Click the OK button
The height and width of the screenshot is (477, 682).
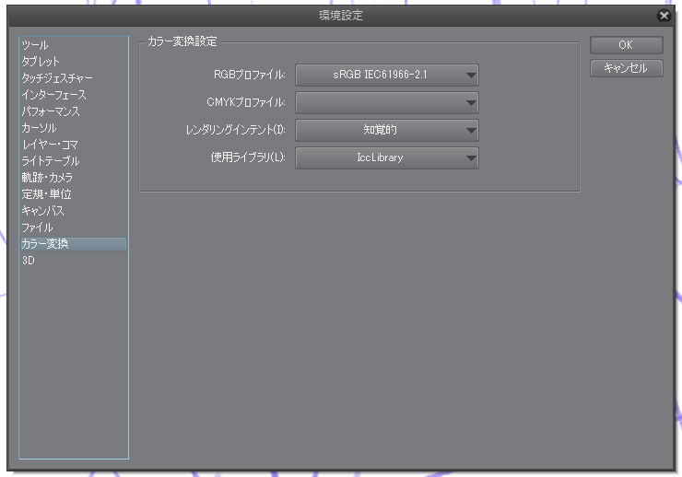click(627, 45)
